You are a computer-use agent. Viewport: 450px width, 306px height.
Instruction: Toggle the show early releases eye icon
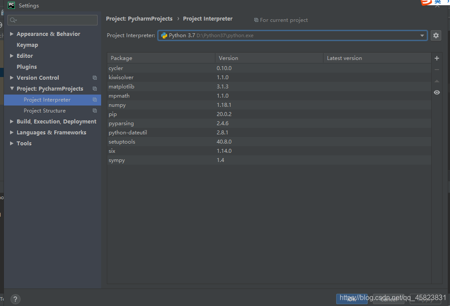436,92
